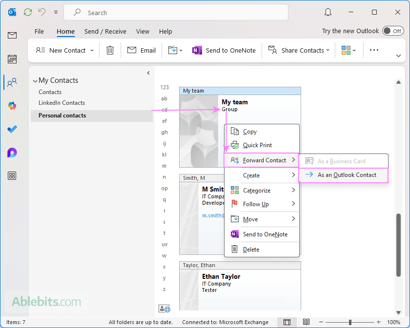The height and width of the screenshot is (328, 410).
Task: Switch to the Send / Receive tab
Action: [105, 31]
